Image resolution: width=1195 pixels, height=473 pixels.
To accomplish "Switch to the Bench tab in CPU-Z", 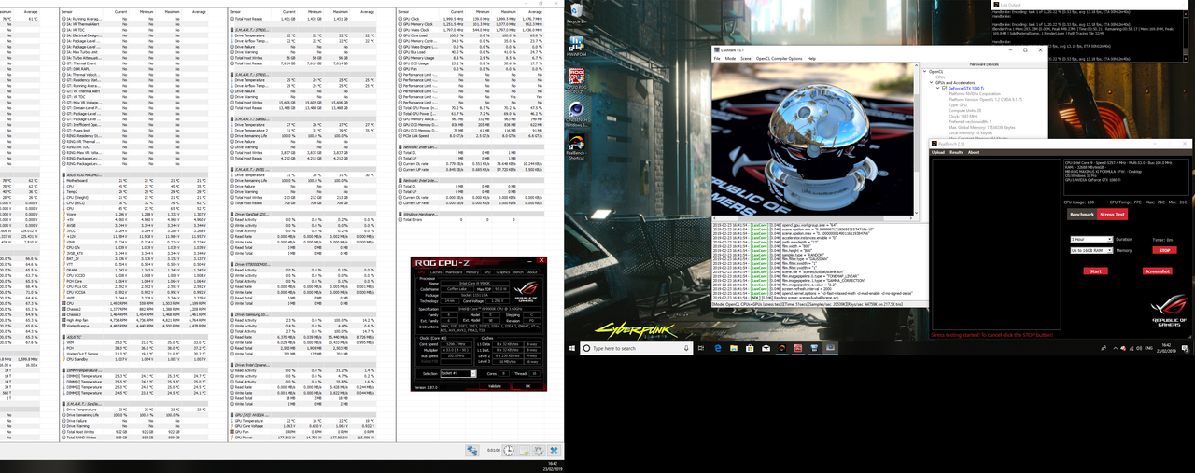I will (x=518, y=272).
